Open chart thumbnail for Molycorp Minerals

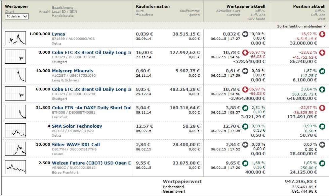[x=15, y=75]
